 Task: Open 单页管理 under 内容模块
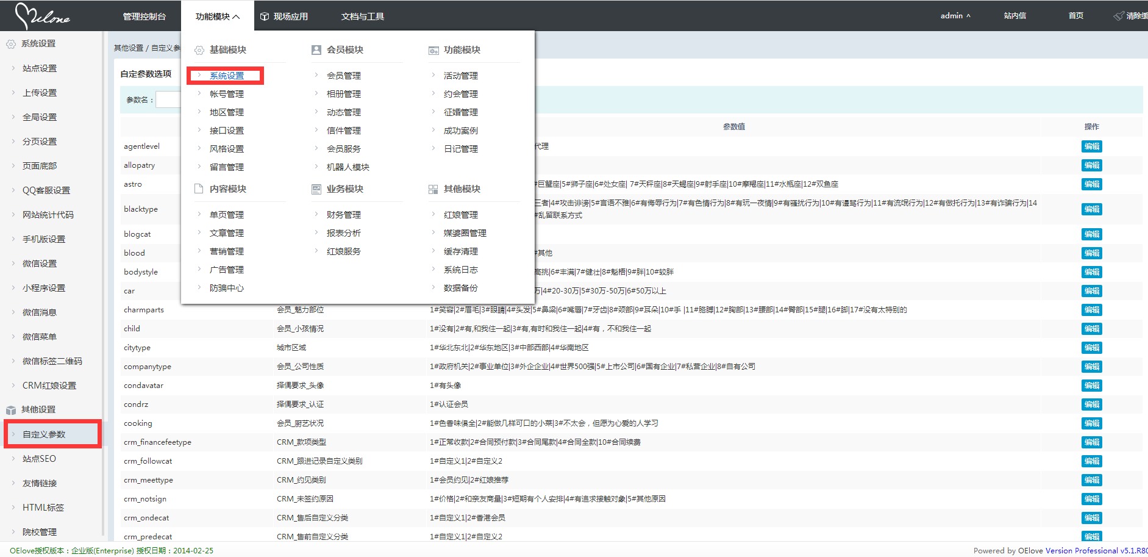point(227,215)
